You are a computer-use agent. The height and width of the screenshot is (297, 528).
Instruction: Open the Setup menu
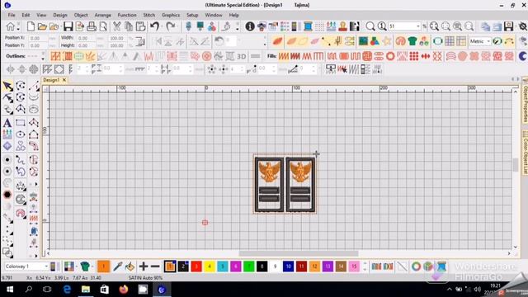pyautogui.click(x=192, y=15)
